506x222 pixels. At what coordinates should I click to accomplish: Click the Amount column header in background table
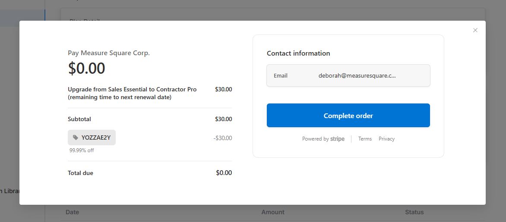(273, 213)
